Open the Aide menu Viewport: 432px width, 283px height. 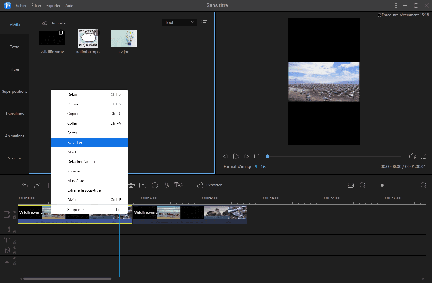(69, 6)
